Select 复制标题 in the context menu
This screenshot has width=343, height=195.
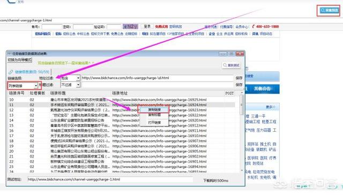pyautogui.click(x=154, y=115)
